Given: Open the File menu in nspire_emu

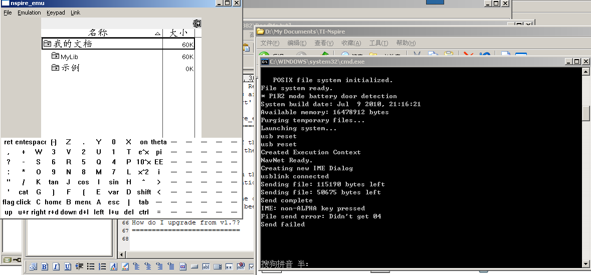Looking at the screenshot, I should coord(8,13).
